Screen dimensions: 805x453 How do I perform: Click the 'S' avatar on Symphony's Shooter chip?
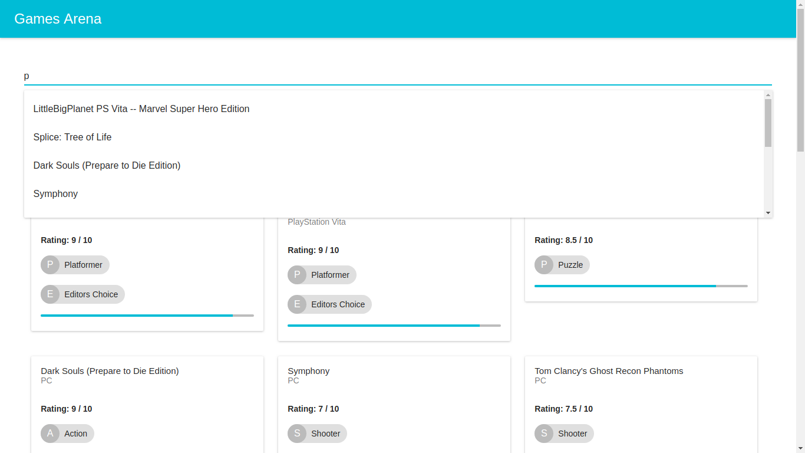pyautogui.click(x=297, y=434)
